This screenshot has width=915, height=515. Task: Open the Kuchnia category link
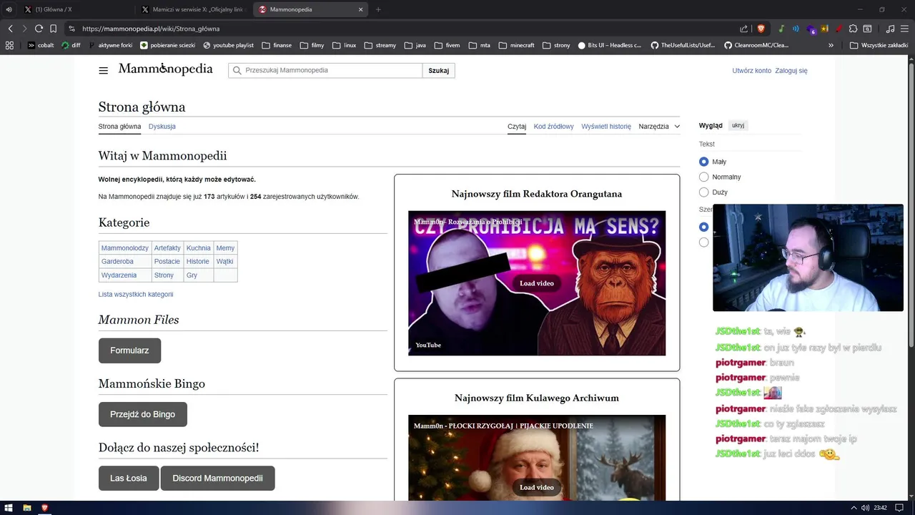pos(199,248)
